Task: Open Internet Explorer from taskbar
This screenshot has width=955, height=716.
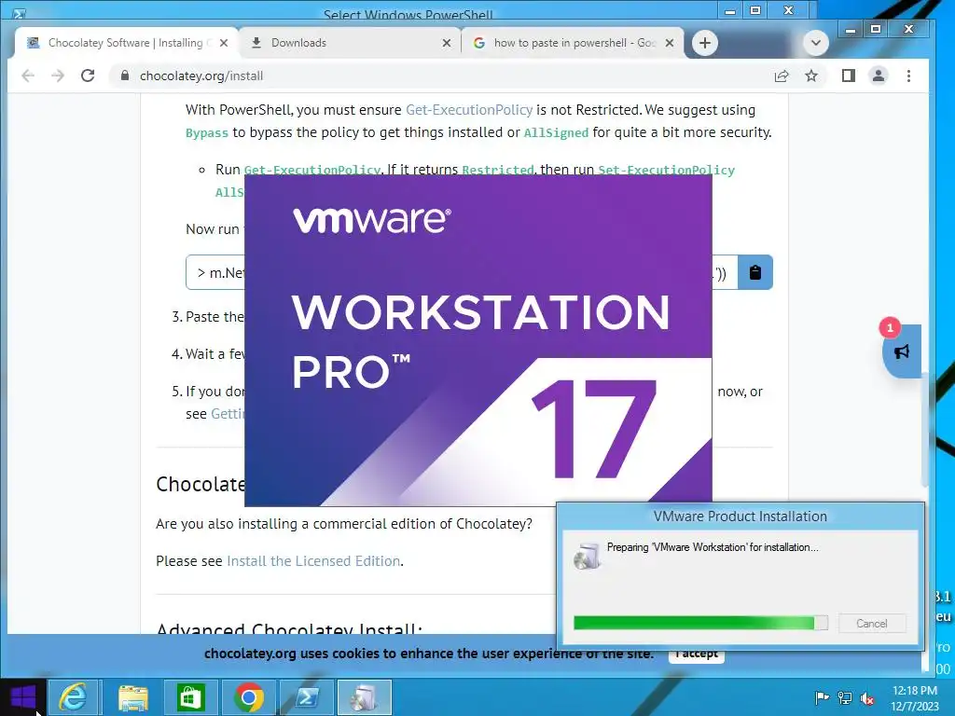Action: point(73,697)
